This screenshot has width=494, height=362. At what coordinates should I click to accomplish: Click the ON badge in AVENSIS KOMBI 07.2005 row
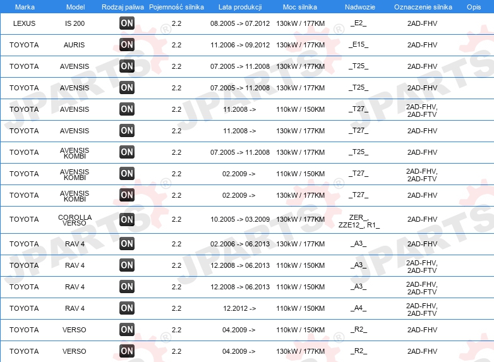coord(127,152)
